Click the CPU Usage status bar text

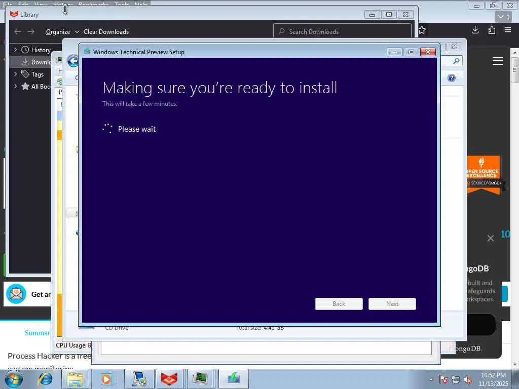click(73, 345)
